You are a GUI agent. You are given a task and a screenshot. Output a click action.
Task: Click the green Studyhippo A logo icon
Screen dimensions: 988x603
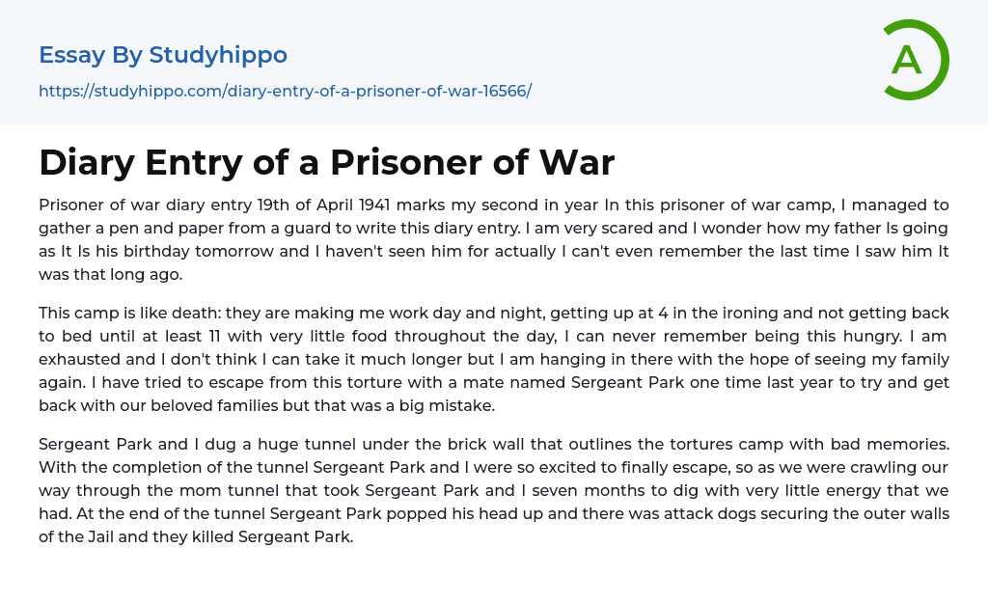[x=915, y=60]
